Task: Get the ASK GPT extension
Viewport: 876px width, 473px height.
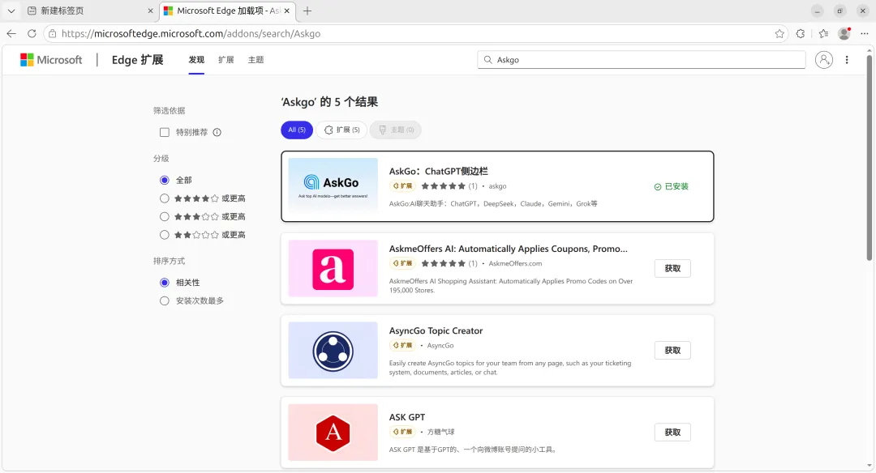Action: [x=672, y=433]
